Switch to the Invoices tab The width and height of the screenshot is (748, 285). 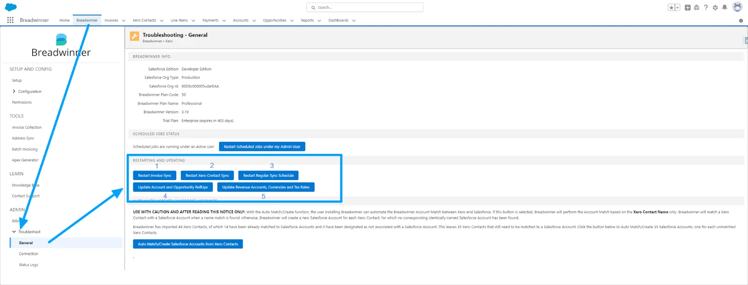tap(111, 21)
